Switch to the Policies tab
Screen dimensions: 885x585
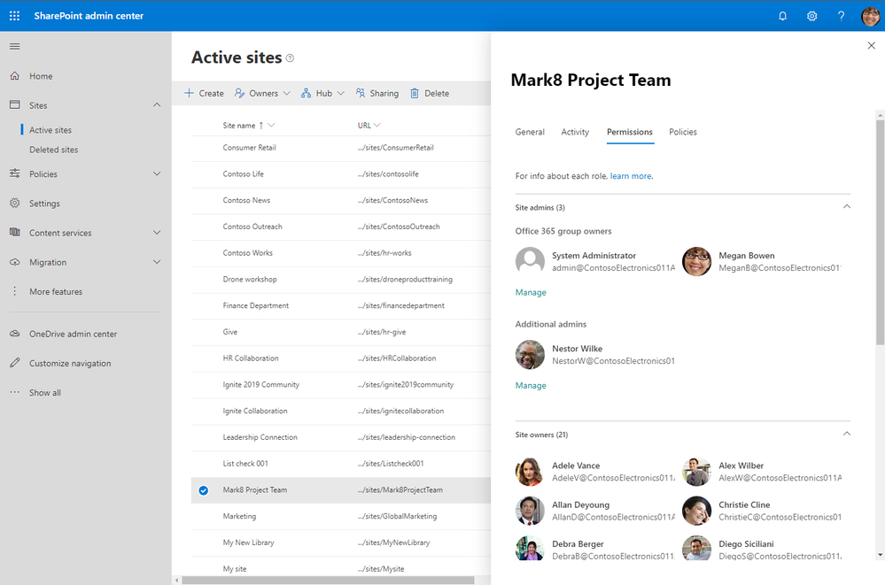pyautogui.click(x=683, y=132)
